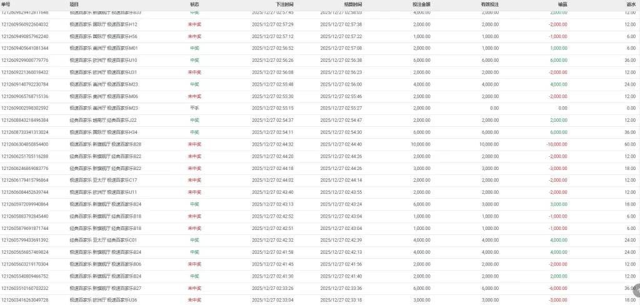The width and height of the screenshot is (640, 305).
Task: Click the back-to-top round arrow button
Action: click(x=636, y=291)
